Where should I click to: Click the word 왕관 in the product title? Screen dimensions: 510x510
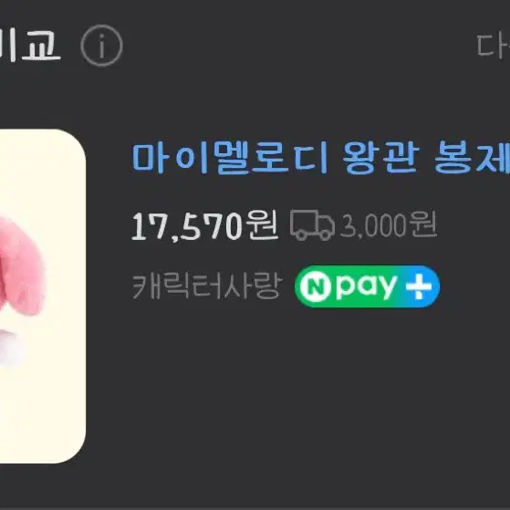coord(380,158)
